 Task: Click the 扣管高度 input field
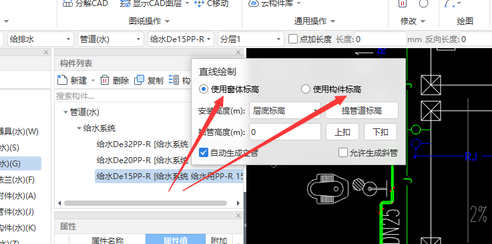[285, 132]
